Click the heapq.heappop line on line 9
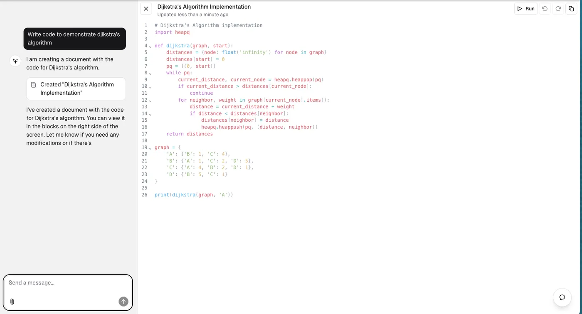Screen dimensions: 582x314 (251, 79)
